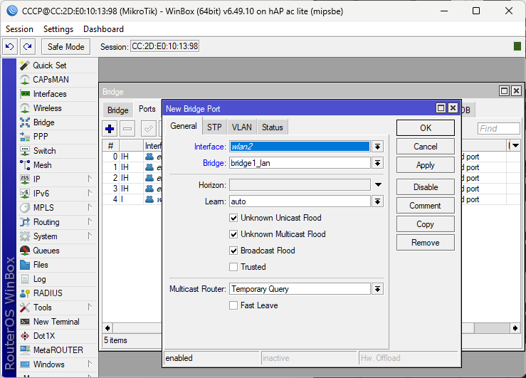Open CAPsMAN in the sidebar
This screenshot has width=526, height=378.
(57, 80)
